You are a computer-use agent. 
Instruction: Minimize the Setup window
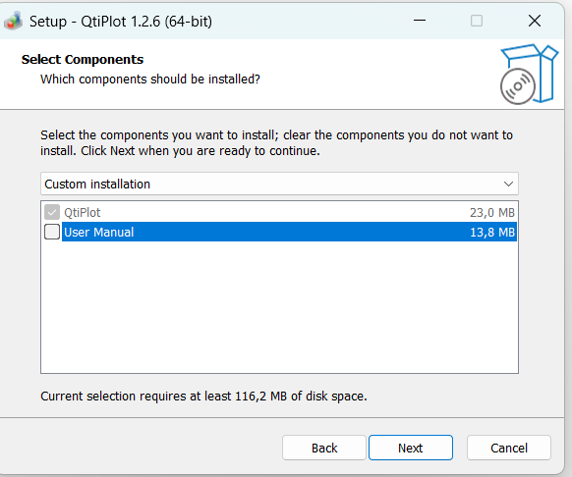[420, 21]
